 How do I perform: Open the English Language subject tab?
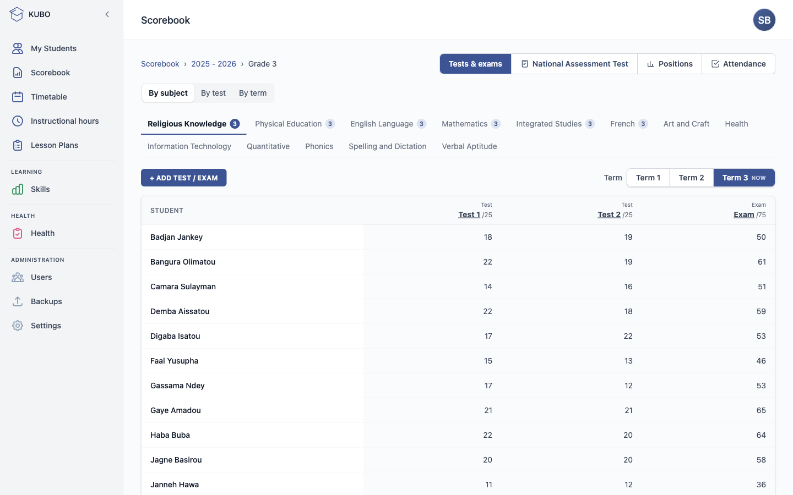click(x=388, y=124)
